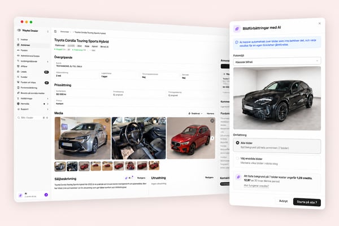339x226 pixels.
Task: Select the first media thumbnail (grey Corolla)
Action: pos(60,166)
